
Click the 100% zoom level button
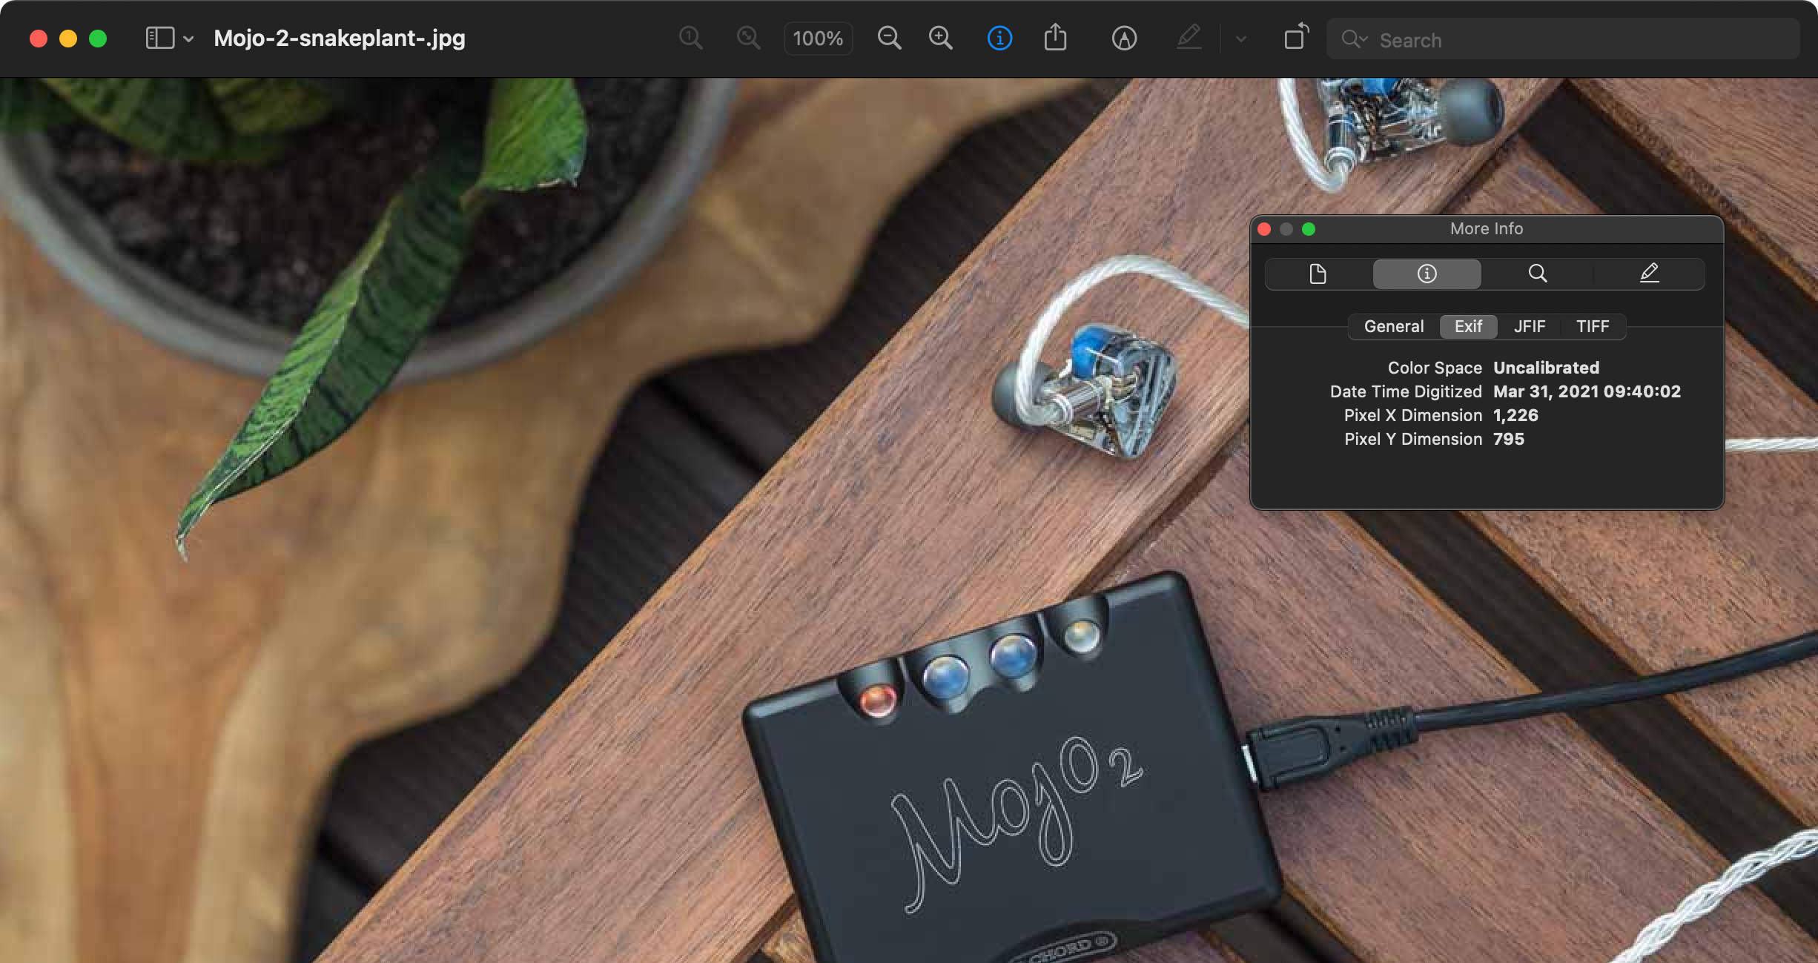818,39
